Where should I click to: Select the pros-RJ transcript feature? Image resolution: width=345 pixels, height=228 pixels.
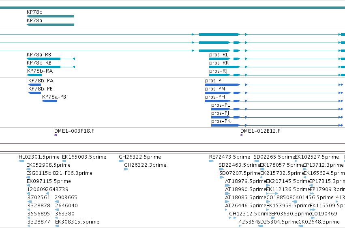(277, 75)
